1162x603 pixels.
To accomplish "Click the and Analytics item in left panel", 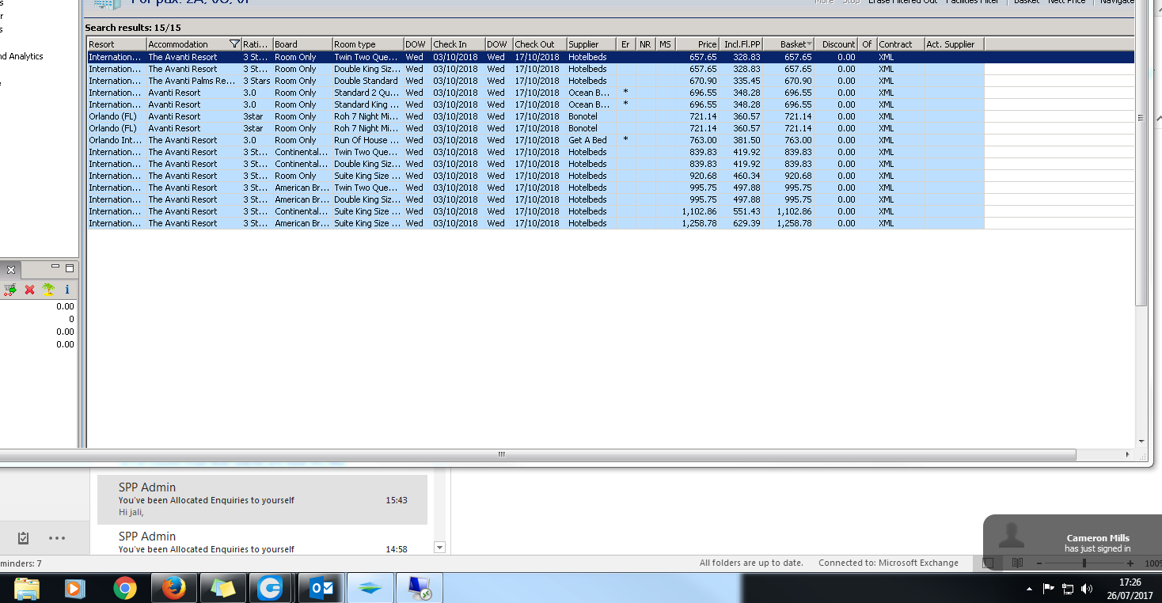I will (22, 56).
